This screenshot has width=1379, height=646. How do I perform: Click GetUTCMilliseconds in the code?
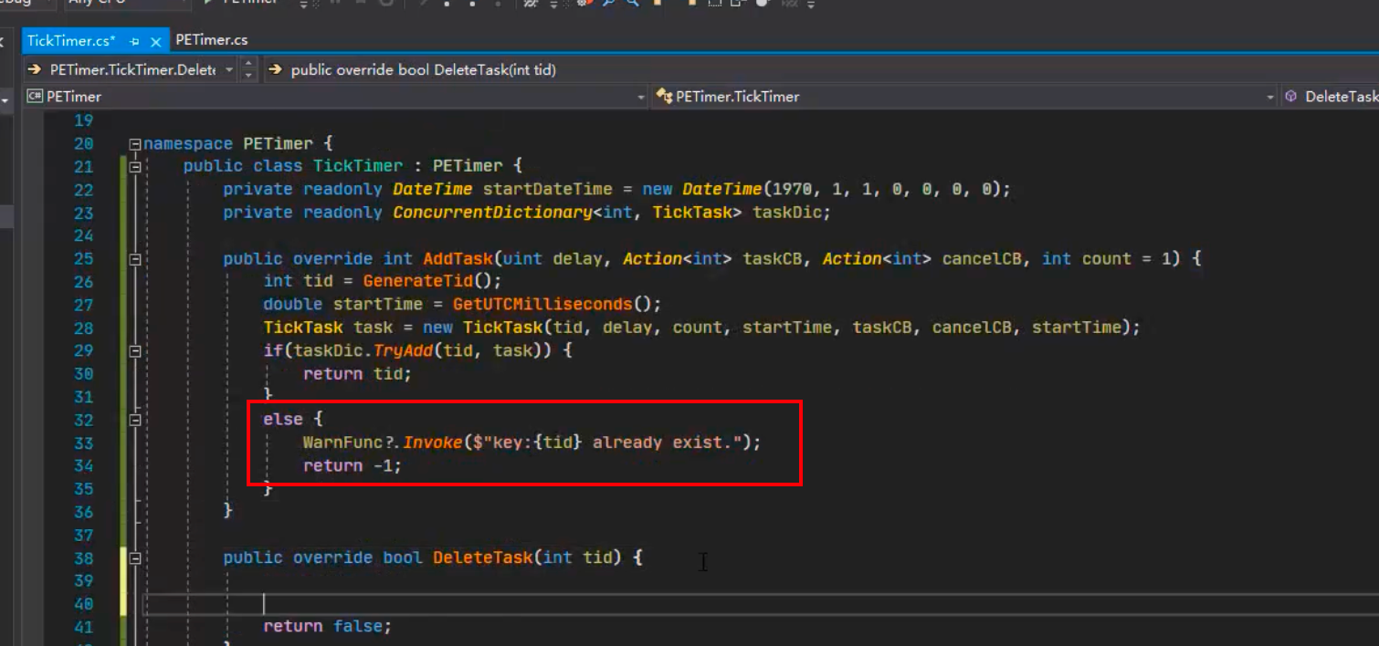pyautogui.click(x=542, y=305)
